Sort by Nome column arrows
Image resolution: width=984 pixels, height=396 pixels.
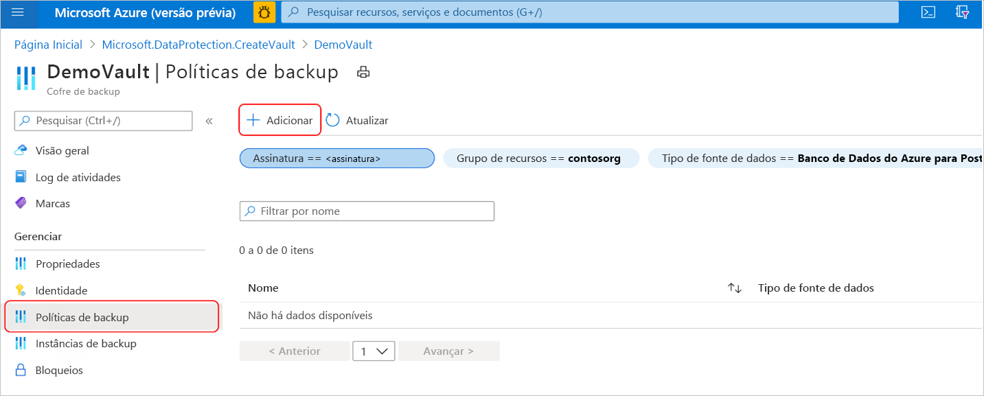[x=735, y=288]
